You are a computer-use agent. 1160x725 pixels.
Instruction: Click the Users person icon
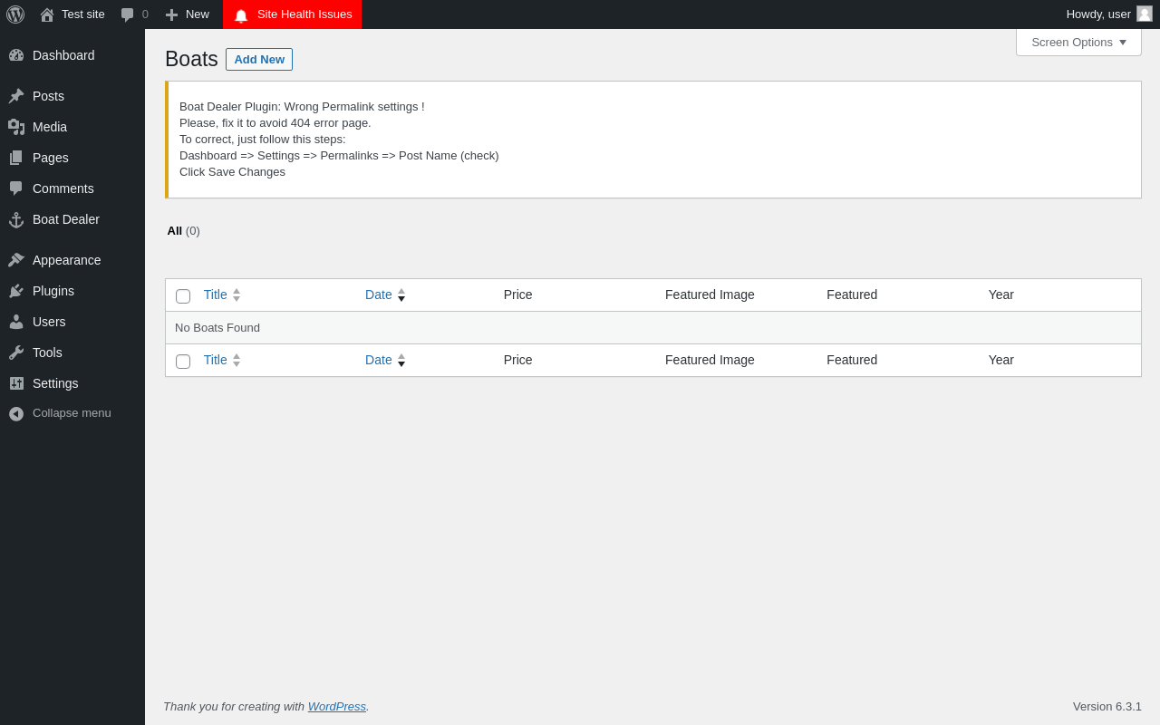coord(16,322)
